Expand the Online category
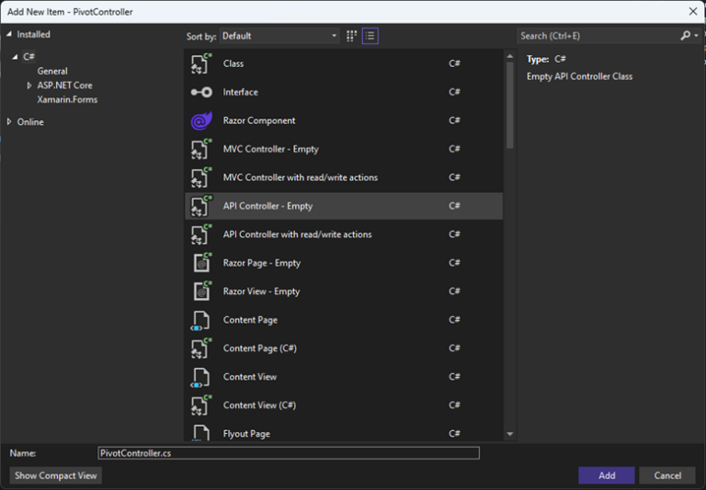This screenshot has height=490, width=706. (10, 122)
